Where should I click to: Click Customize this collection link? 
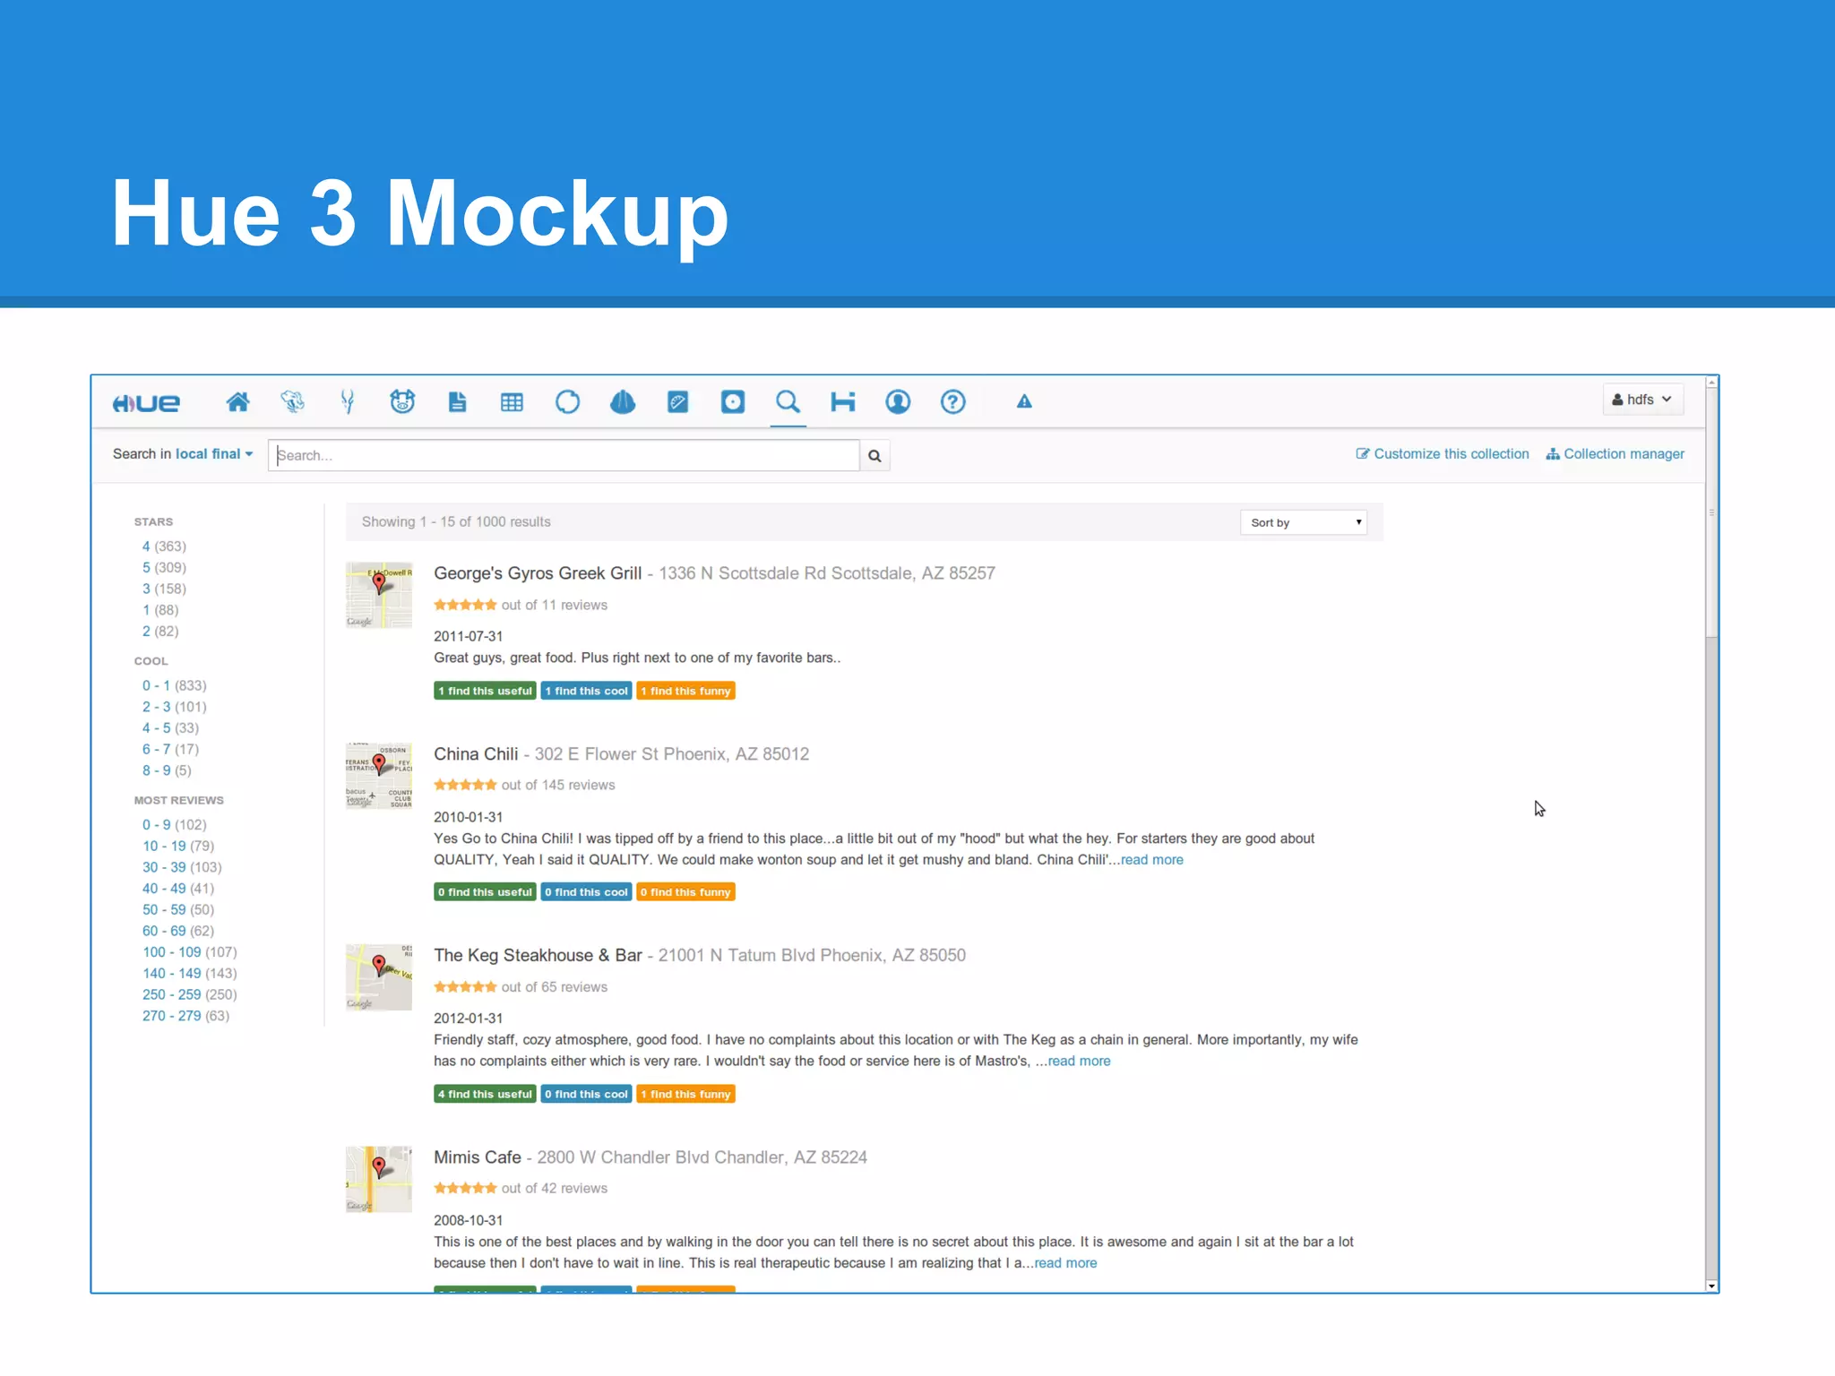[x=1443, y=454]
